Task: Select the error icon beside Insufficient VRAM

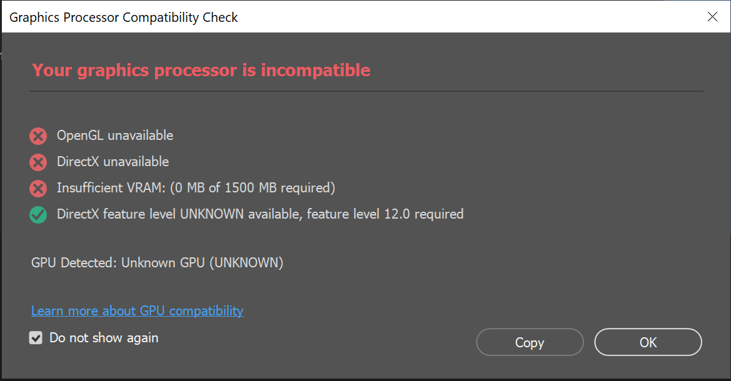Action: (x=38, y=189)
